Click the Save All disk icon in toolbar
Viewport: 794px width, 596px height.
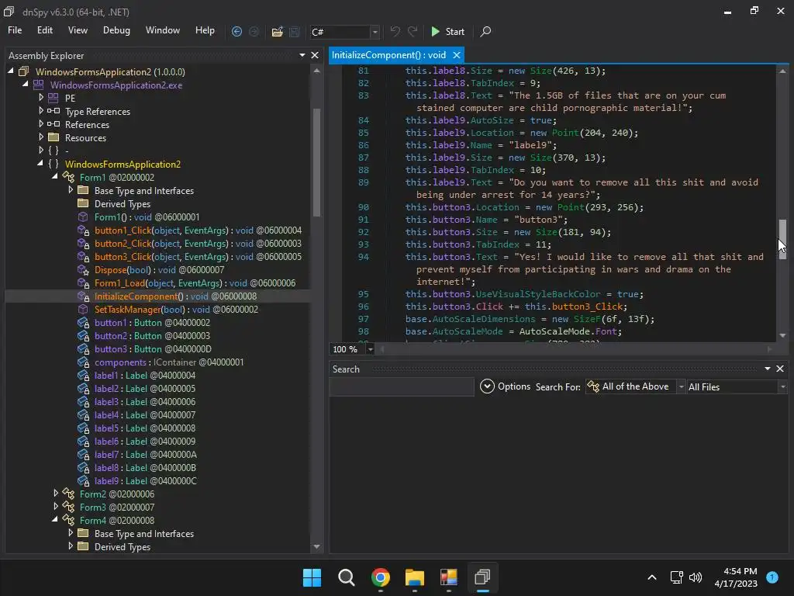tap(294, 31)
